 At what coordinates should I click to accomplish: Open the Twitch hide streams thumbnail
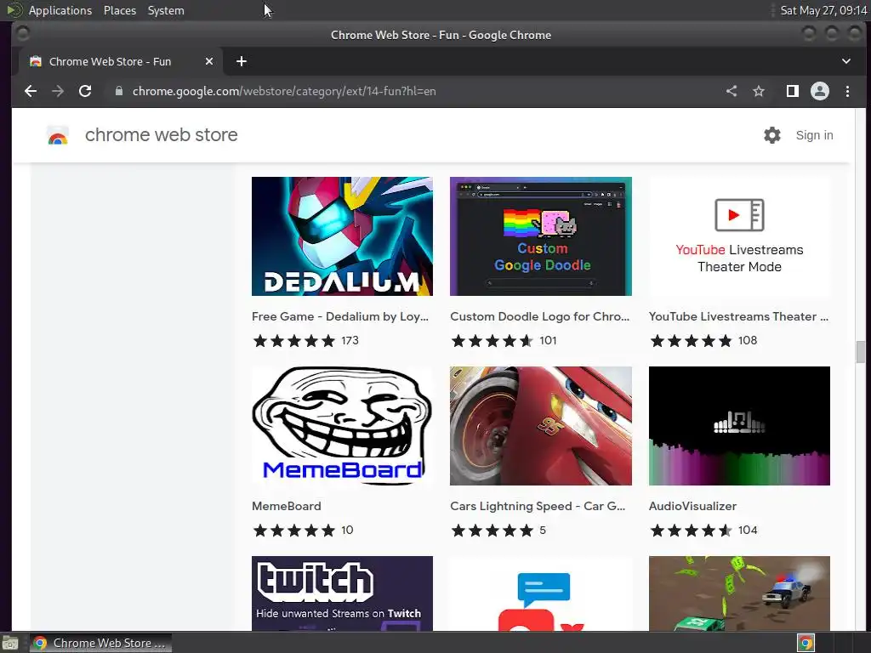(x=342, y=593)
